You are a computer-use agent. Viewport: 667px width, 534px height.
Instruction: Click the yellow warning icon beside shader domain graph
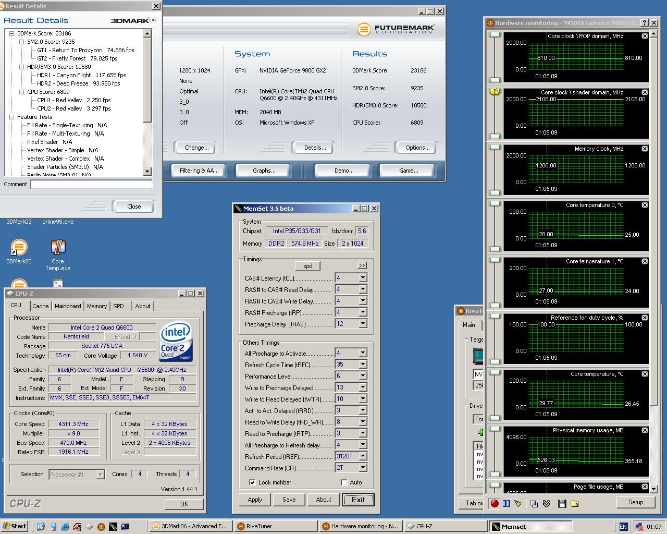pyautogui.click(x=495, y=91)
